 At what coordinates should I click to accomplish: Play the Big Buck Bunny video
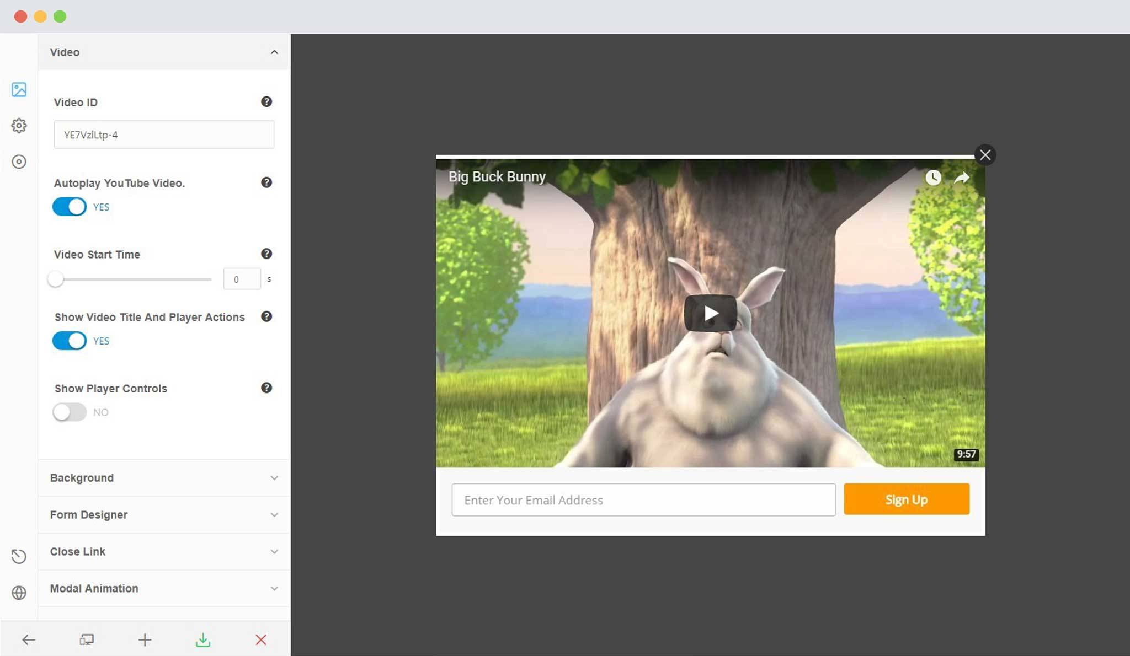tap(711, 313)
